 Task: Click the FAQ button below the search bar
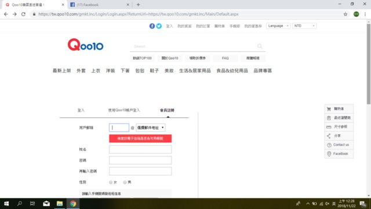pyautogui.click(x=225, y=58)
